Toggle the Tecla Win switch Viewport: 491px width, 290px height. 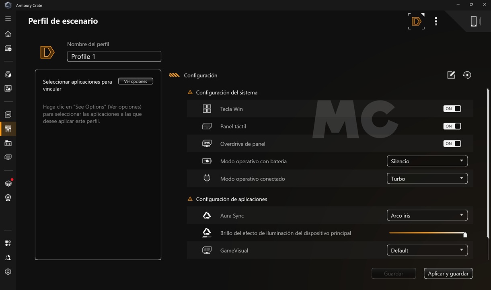tap(452, 109)
